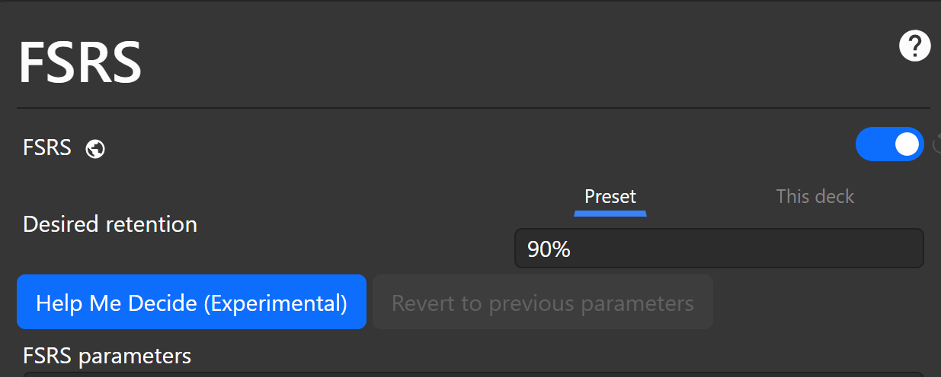Click the divider line under the FSRS heading

(472, 108)
